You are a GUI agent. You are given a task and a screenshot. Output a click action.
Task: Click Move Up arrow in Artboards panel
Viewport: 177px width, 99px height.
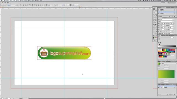[x=169, y=16]
